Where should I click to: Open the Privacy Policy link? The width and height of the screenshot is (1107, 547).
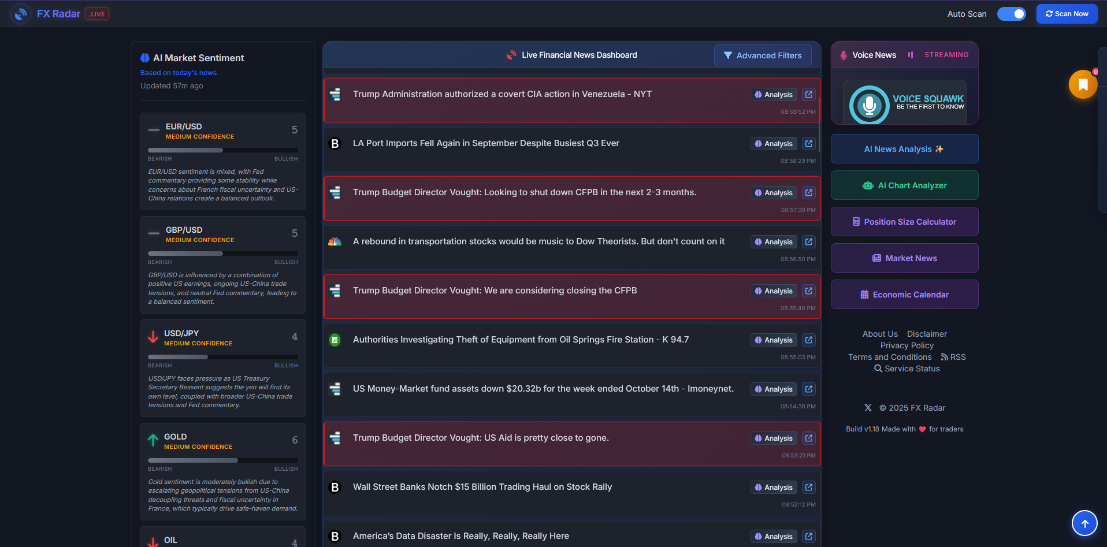907,345
